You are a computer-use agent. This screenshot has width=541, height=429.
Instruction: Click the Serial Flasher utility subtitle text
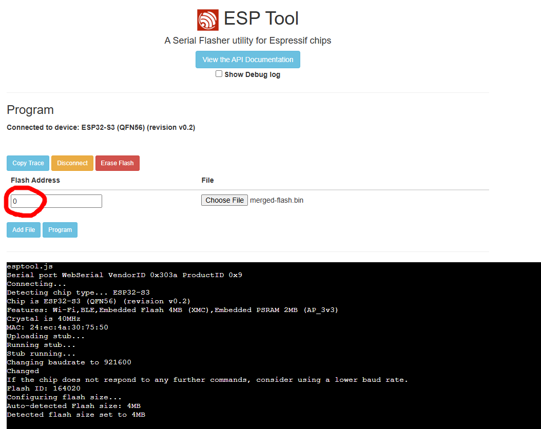(248, 41)
